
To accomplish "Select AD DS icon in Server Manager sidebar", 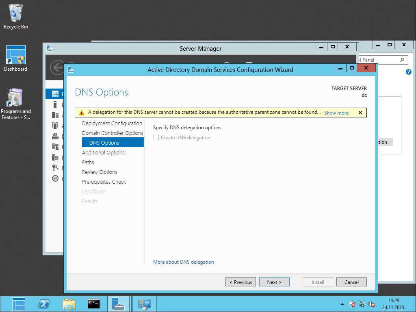I will (55, 125).
